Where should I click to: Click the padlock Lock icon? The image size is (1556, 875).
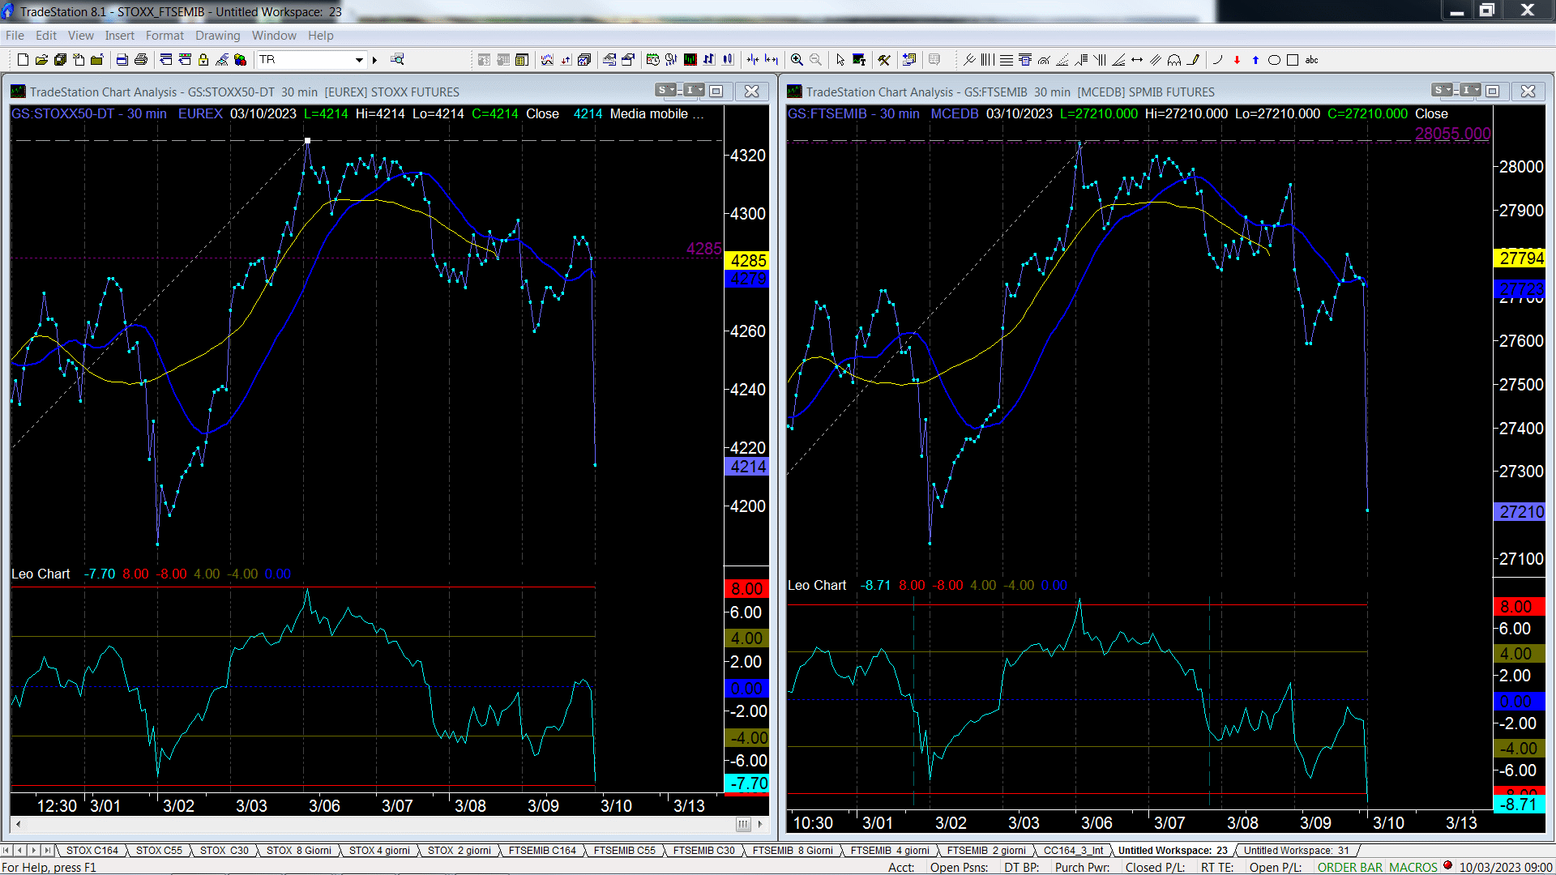pos(203,60)
